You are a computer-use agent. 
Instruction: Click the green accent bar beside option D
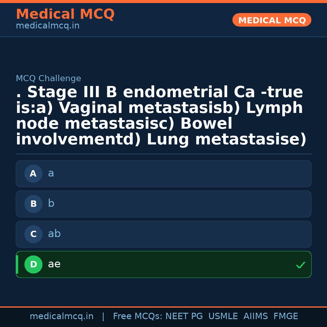(17, 264)
